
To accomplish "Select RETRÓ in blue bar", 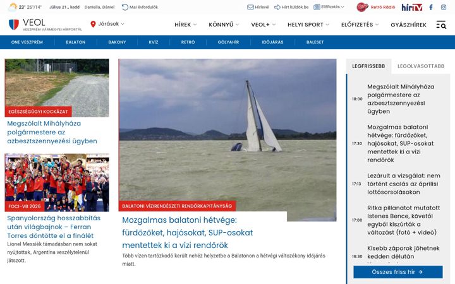I will click(x=188, y=42).
